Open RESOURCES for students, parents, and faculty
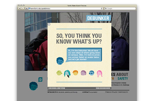Image resolution: width=154 pixels, height=101 pixels. pyautogui.click(x=62, y=92)
